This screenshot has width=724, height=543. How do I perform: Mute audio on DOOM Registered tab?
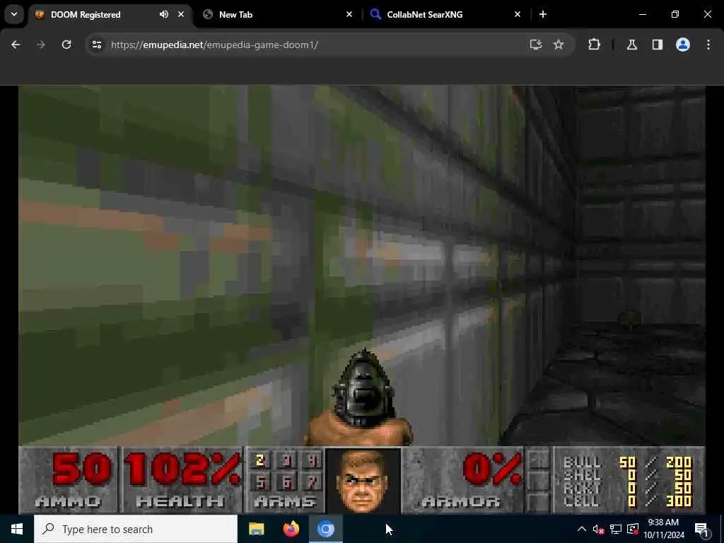(x=164, y=14)
